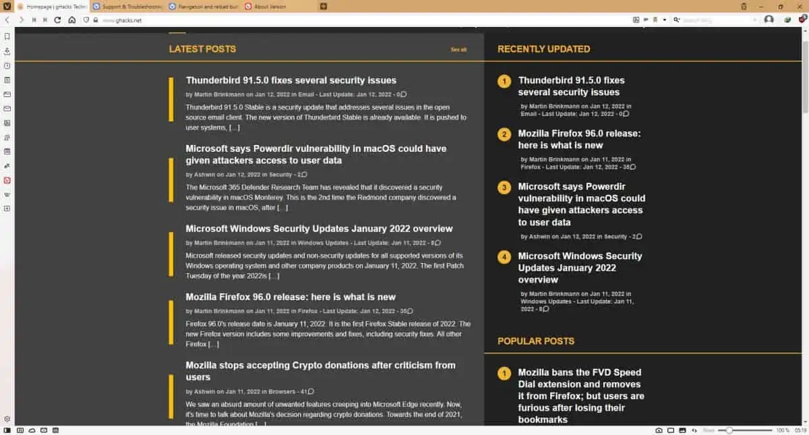Open the Bookmarks panel in sidebar
809x435 pixels.
coord(7,36)
